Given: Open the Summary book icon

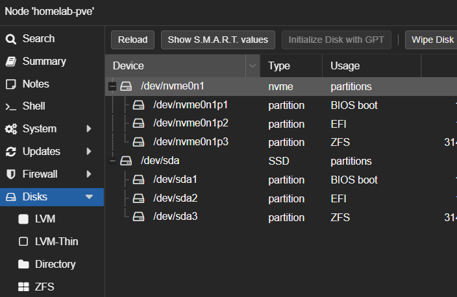Looking at the screenshot, I should tap(10, 62).
